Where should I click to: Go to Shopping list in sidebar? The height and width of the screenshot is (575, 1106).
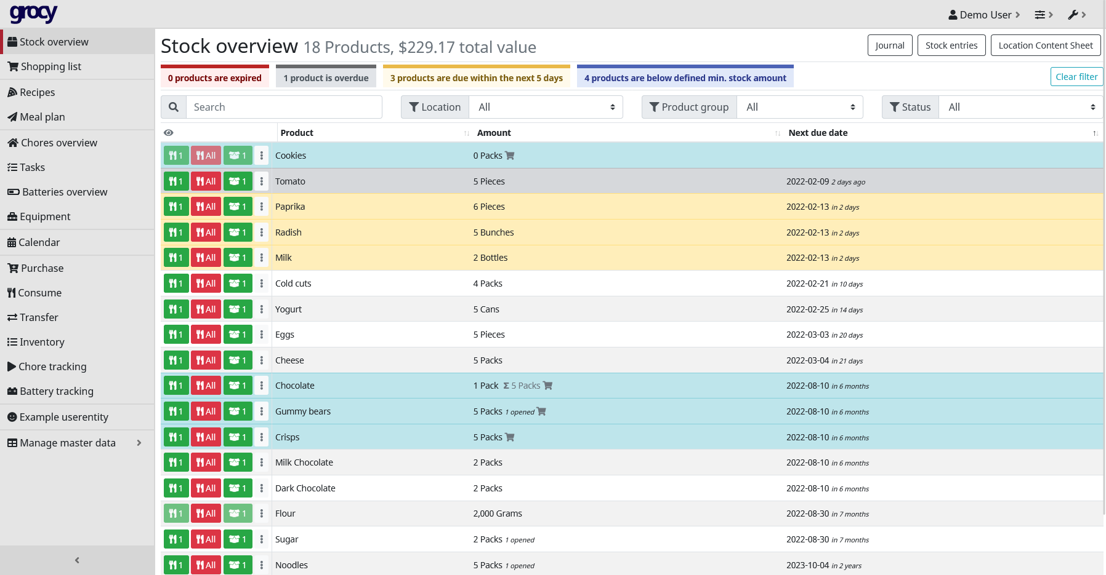pyautogui.click(x=50, y=66)
